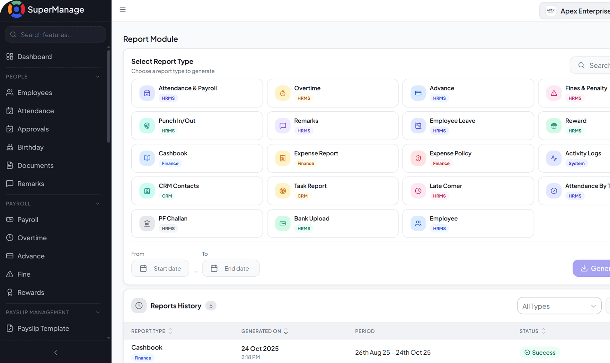This screenshot has height=363, width=610.
Task: Collapse the PAYROLL sidebar section
Action: click(x=98, y=204)
